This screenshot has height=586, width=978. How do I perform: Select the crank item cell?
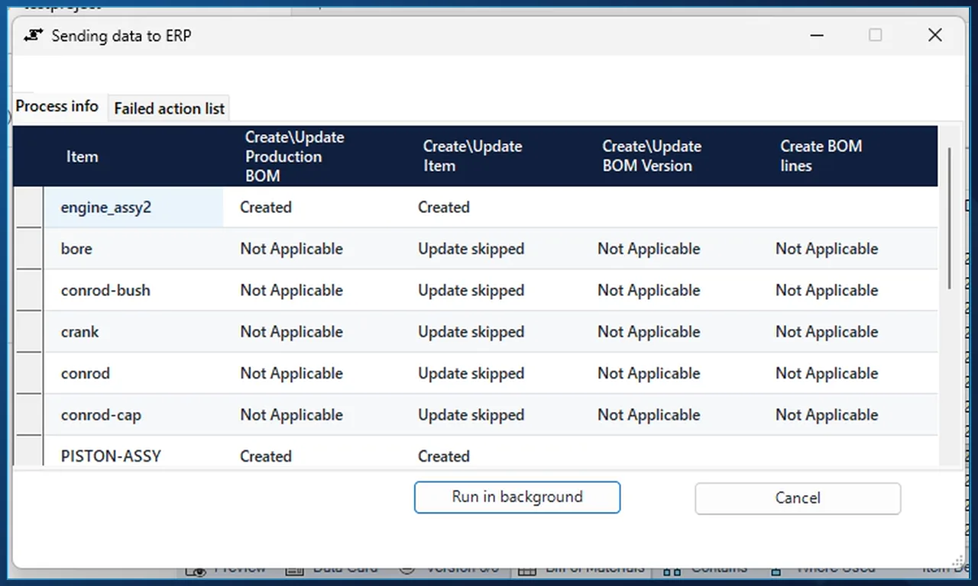click(x=134, y=332)
